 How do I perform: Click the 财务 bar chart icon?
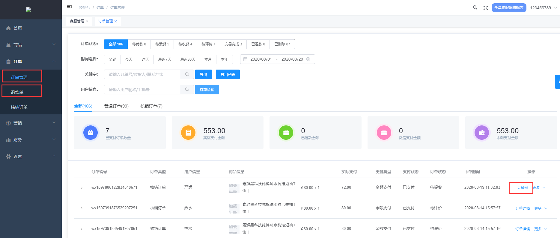(8, 140)
